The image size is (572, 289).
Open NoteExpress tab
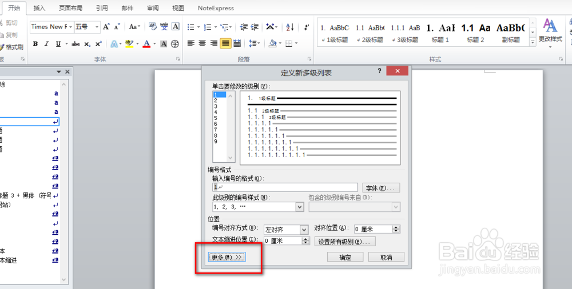point(216,8)
